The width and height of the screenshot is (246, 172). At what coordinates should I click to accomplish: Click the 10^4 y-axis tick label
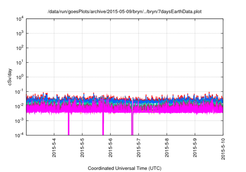tap(20, 19)
